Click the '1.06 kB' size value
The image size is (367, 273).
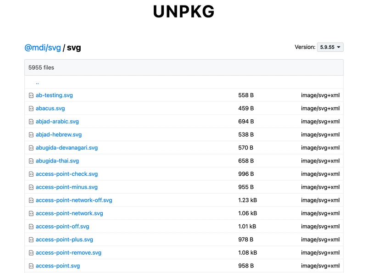click(x=248, y=213)
